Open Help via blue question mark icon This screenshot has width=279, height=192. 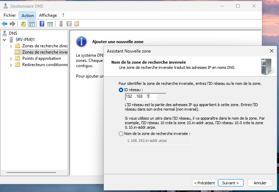click(42, 24)
